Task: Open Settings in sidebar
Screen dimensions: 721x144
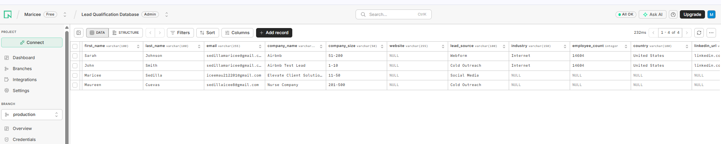Action: coord(21,91)
